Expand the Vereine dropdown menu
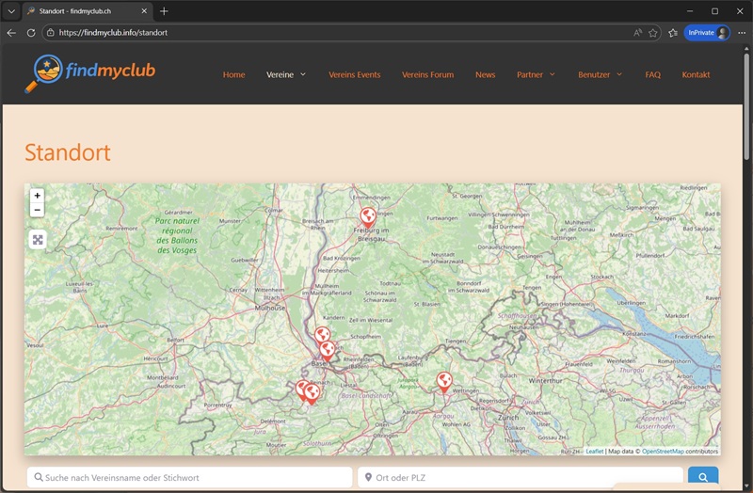Screen dimensions: 753x493 286,74
